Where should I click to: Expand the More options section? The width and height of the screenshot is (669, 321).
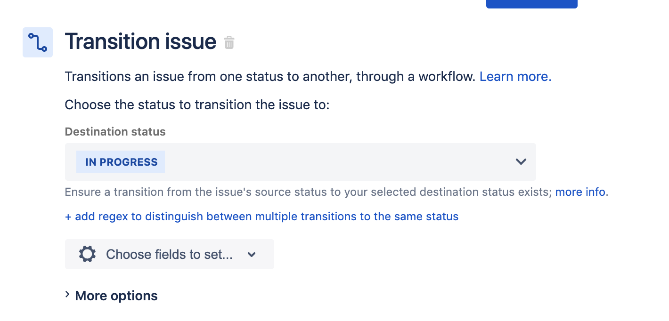click(116, 296)
